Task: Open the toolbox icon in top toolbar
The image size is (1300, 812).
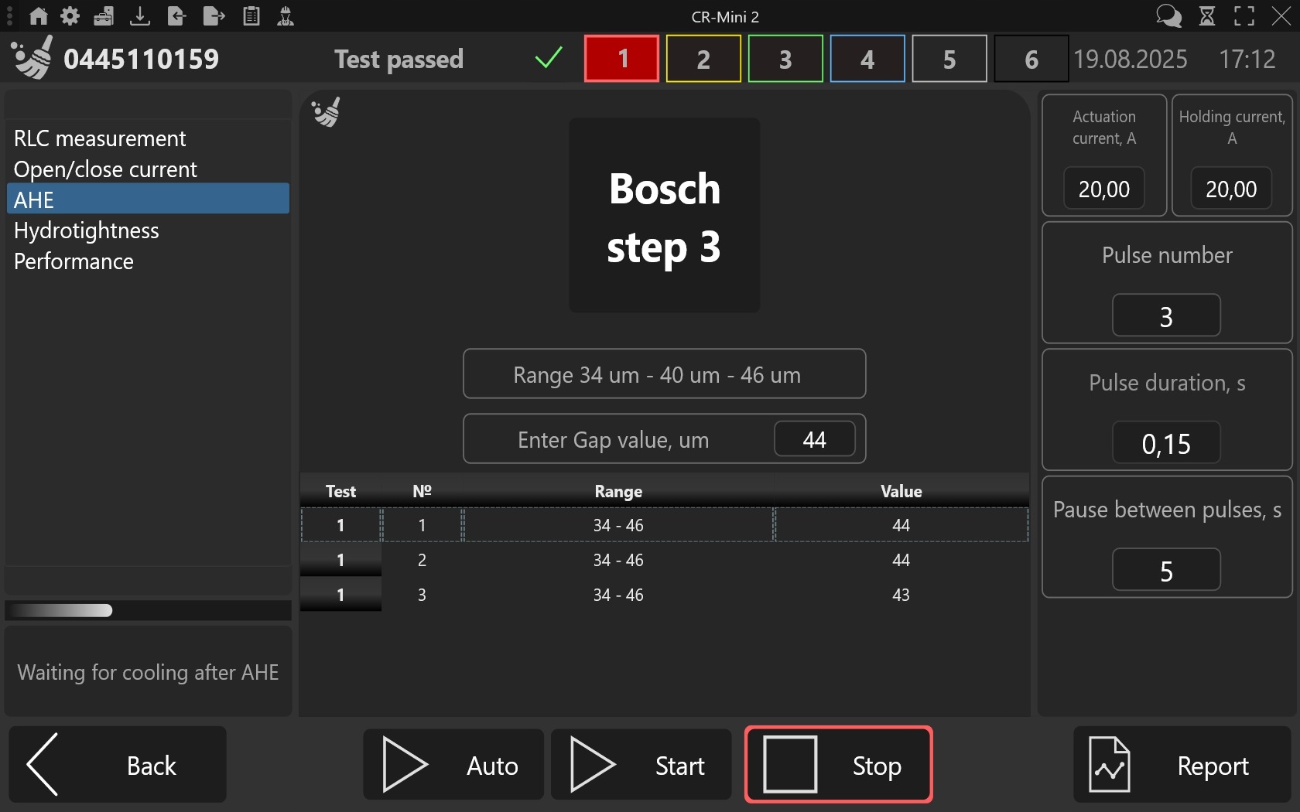Action: 104,16
